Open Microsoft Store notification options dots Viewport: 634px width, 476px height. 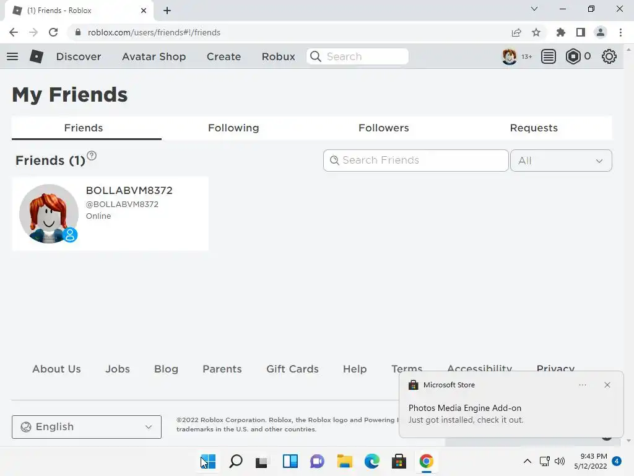click(583, 385)
